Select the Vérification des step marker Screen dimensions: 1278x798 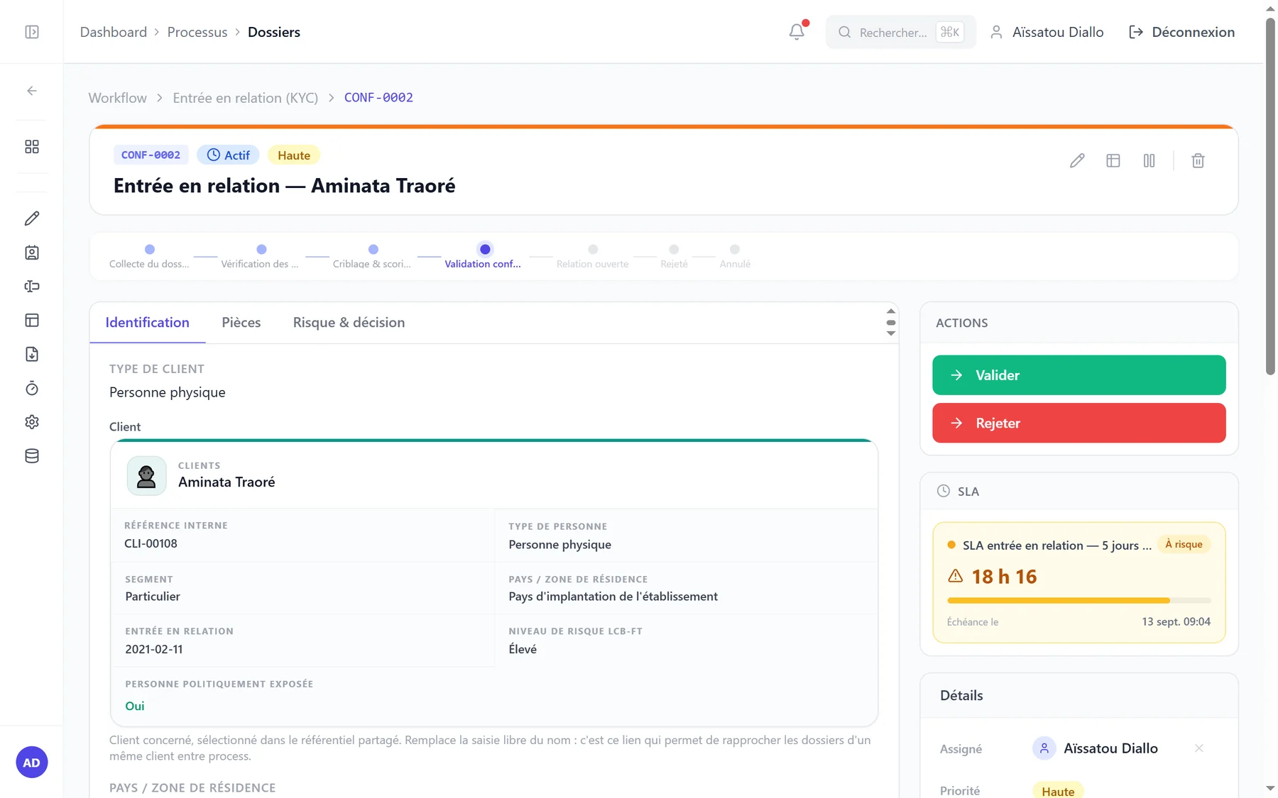click(x=261, y=256)
